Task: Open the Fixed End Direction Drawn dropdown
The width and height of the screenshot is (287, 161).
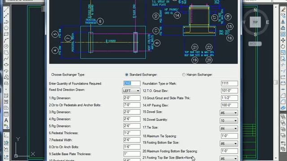Action: pyautogui.click(x=131, y=91)
